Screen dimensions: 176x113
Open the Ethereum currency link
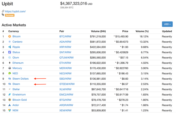pyautogui.click(x=18, y=63)
